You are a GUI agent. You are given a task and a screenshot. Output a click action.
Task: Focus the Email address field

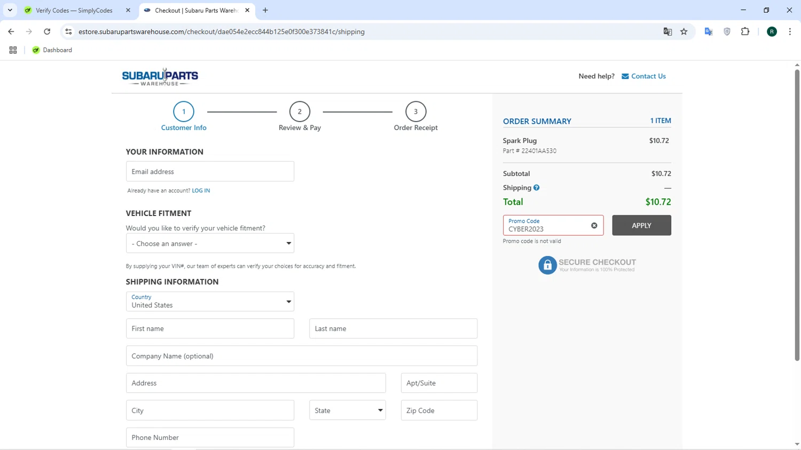pos(210,171)
